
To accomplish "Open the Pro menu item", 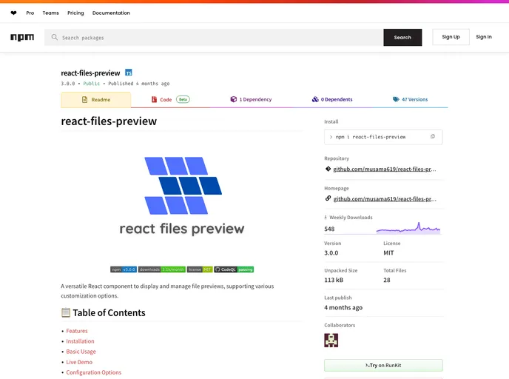I will [30, 13].
